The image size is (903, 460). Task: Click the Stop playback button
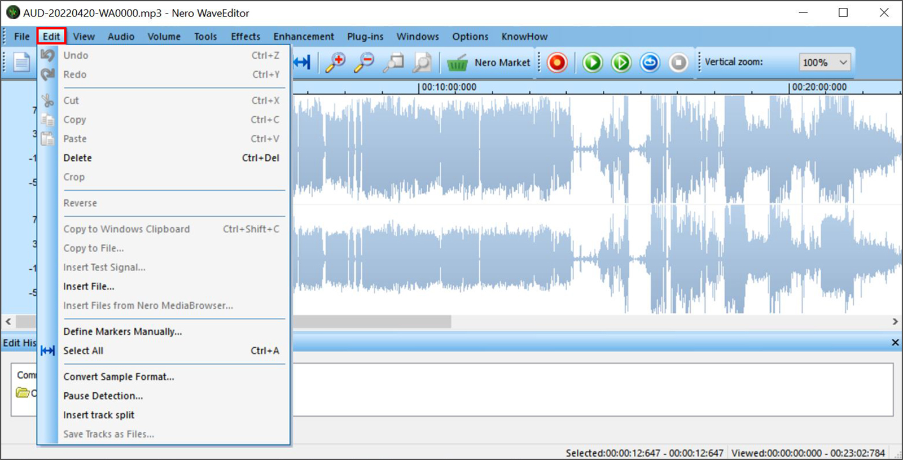point(679,62)
